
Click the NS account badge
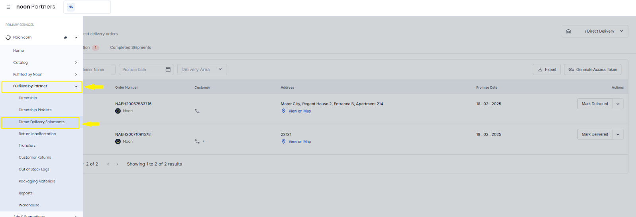71,7
